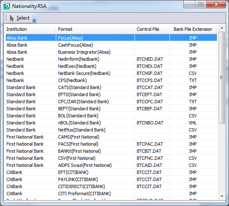Viewport: 229px width, 206px height.
Task: Click First National Bank in the CAMS row
Action: click(x=25, y=137)
